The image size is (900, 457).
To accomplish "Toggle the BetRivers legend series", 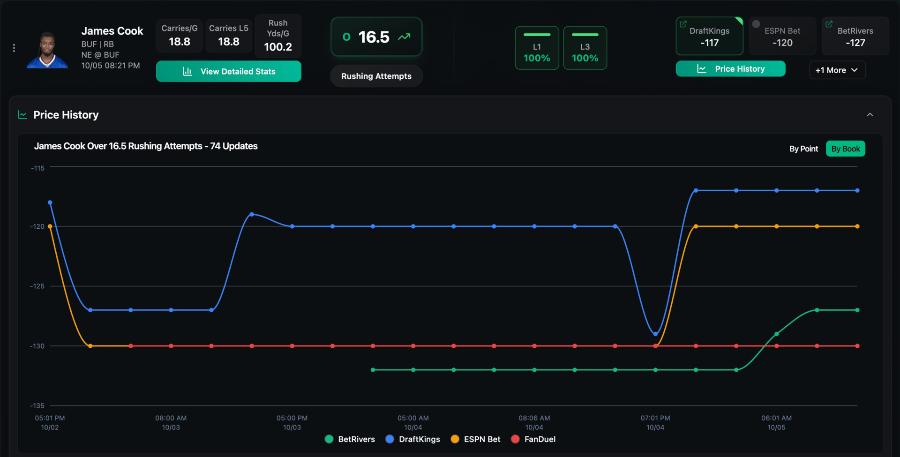I will (x=350, y=439).
